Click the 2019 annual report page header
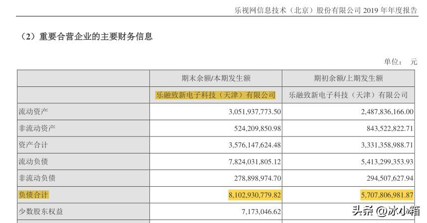Screen dimensions: 427x223 pos(326,10)
